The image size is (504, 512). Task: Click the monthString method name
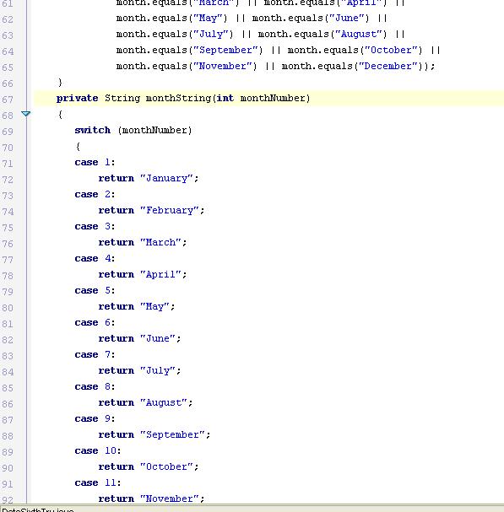coord(178,98)
